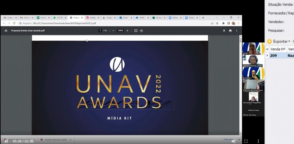Switch to the Caixa de entrada Gmail tab
Image resolution: width=294 pixels, height=144 pixels.
[x=10, y=18]
